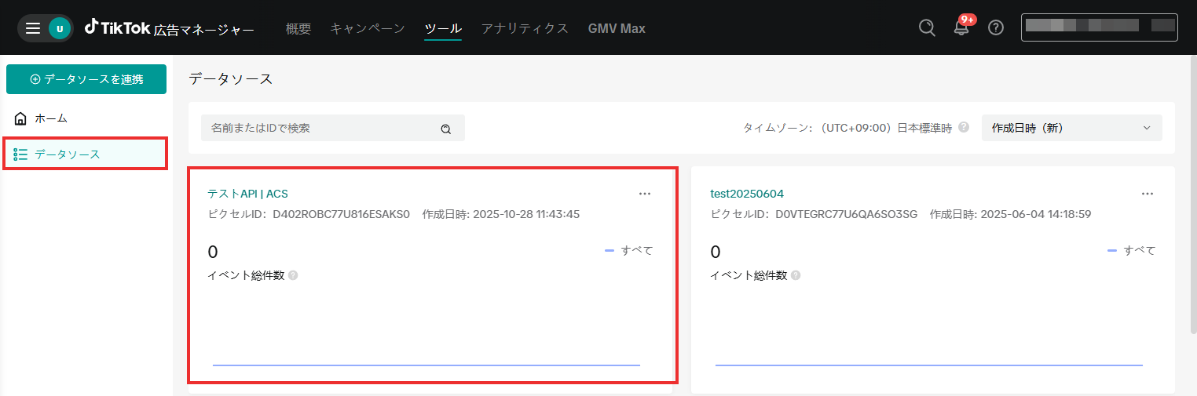Click the TikTok 広告マネージャー logo
This screenshot has height=396, width=1197.
click(x=170, y=28)
